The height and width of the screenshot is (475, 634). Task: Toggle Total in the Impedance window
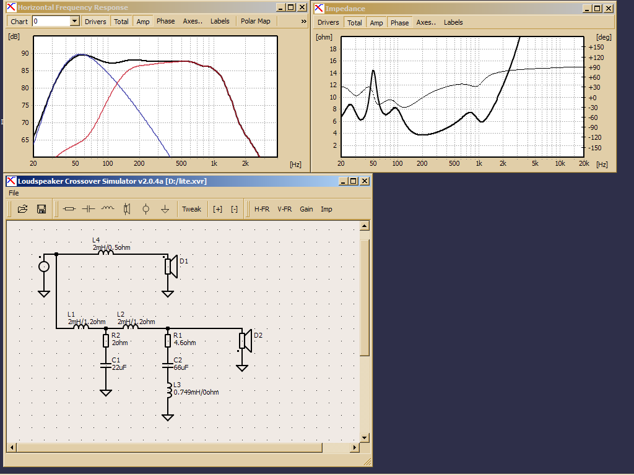[x=355, y=23]
